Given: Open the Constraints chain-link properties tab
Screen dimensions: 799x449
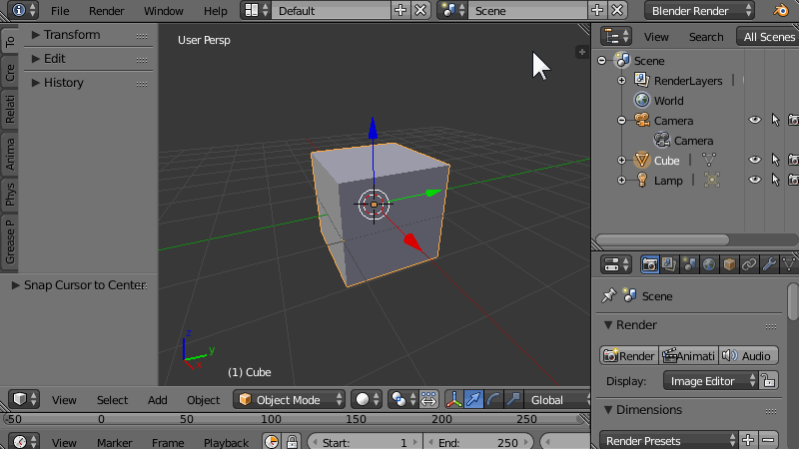Looking at the screenshot, I should click(x=749, y=264).
